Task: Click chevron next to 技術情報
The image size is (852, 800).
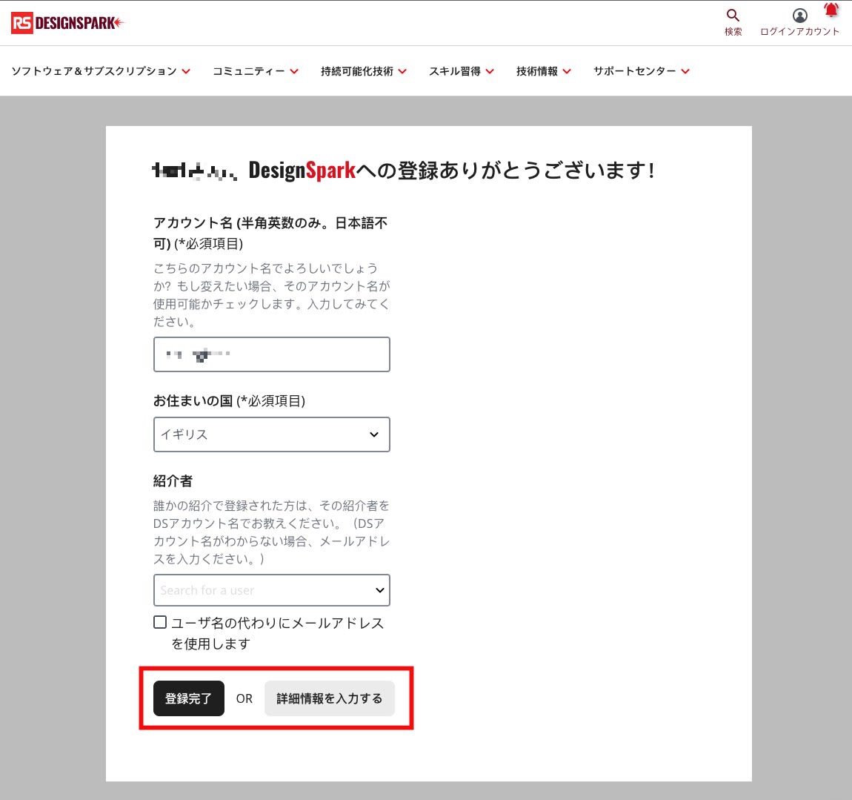Action: pyautogui.click(x=567, y=71)
